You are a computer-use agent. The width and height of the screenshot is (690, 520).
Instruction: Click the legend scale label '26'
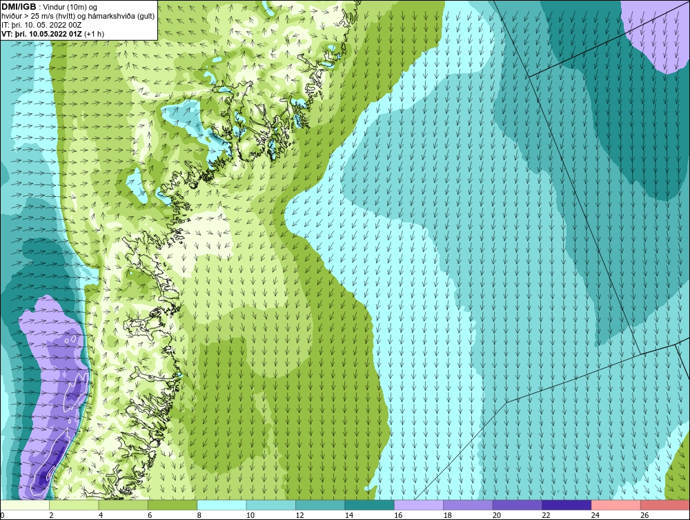(644, 515)
